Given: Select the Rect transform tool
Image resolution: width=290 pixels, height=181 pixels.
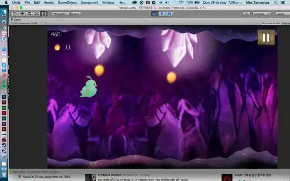Looking at the screenshot, I should click(43, 14).
